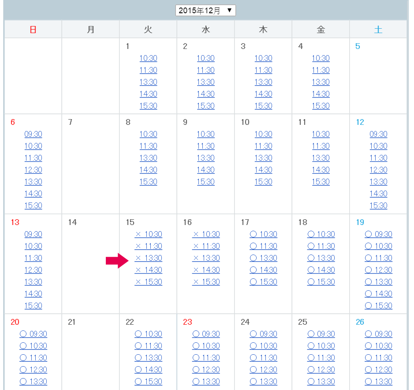The height and width of the screenshot is (390, 414).
Task: Reserve ○ 09:30 on December 26
Action: click(x=379, y=334)
